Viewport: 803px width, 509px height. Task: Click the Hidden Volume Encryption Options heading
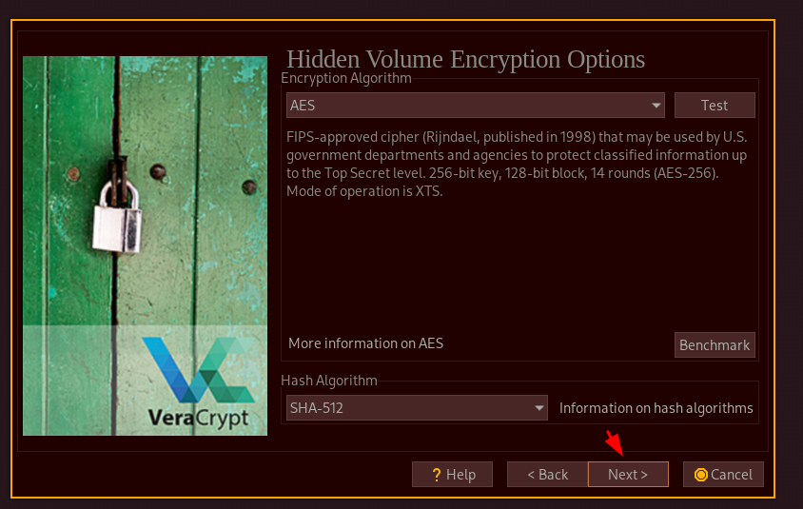pyautogui.click(x=465, y=59)
